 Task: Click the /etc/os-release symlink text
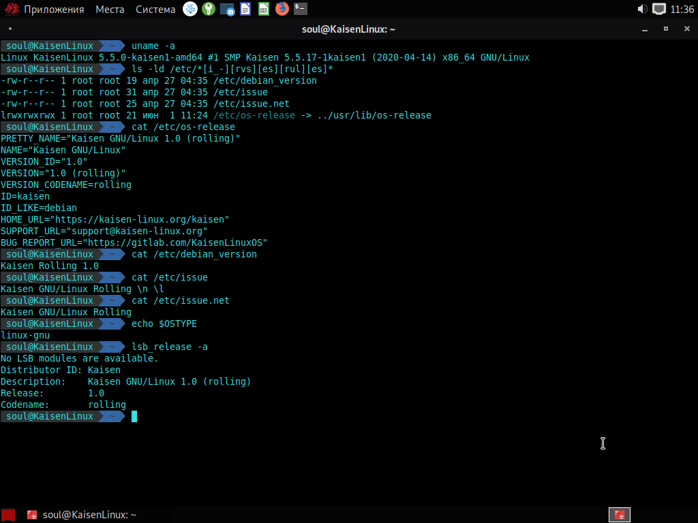(254, 115)
